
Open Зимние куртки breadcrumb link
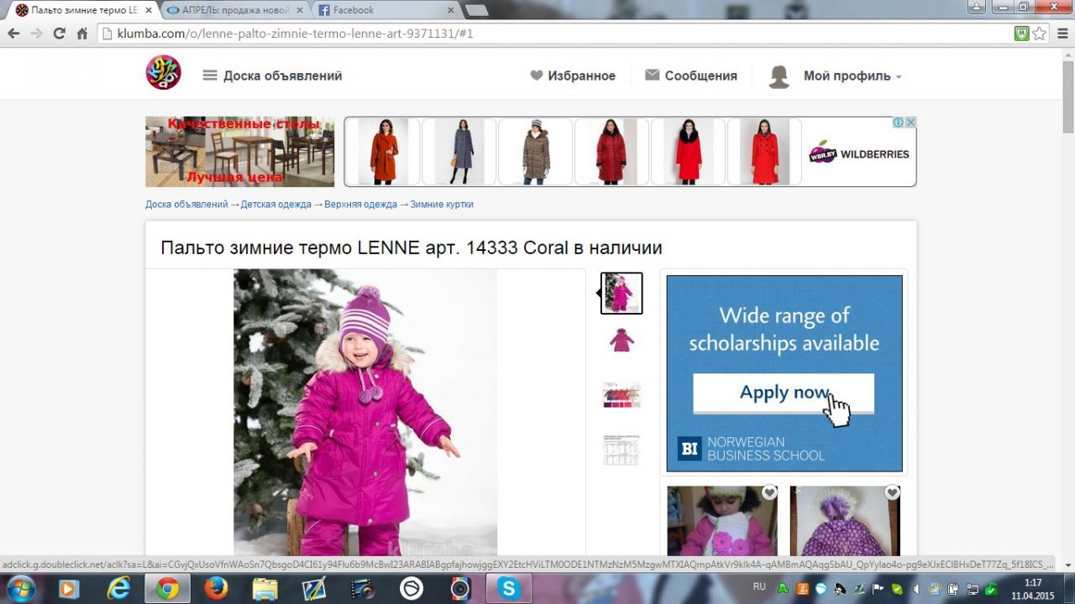(x=442, y=205)
